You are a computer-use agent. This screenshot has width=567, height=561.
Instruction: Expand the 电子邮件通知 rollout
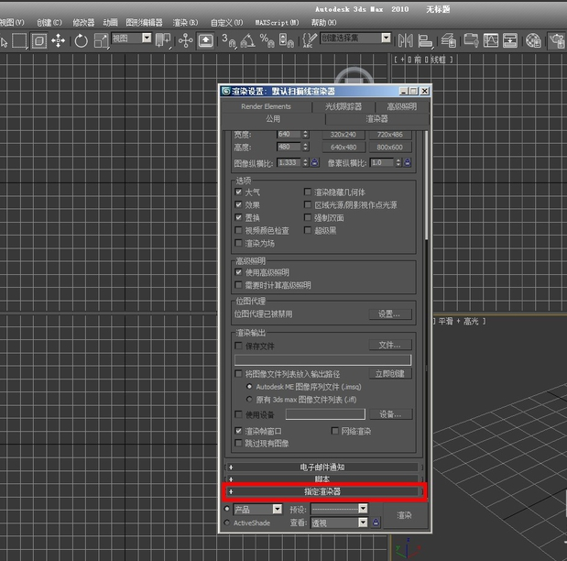click(x=322, y=467)
